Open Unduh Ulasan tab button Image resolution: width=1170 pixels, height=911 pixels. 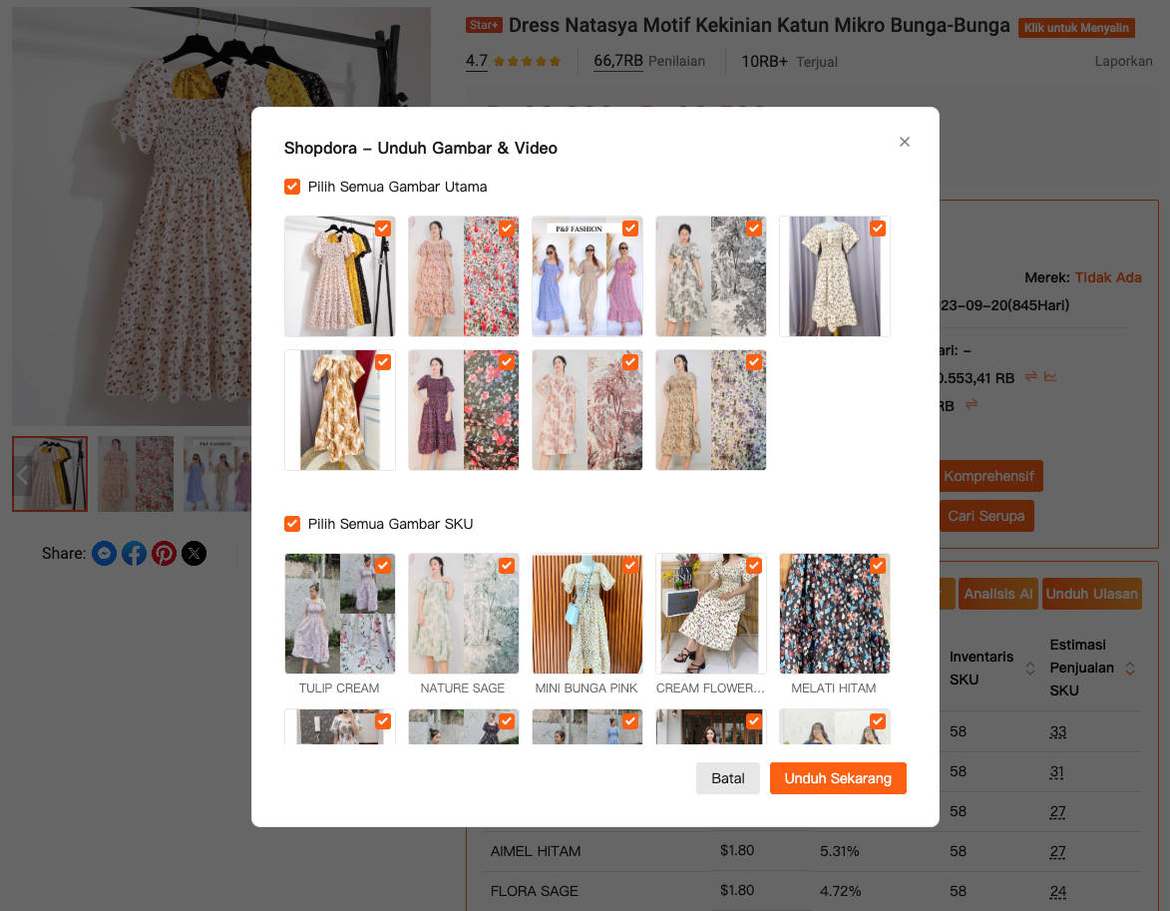[x=1091, y=594]
